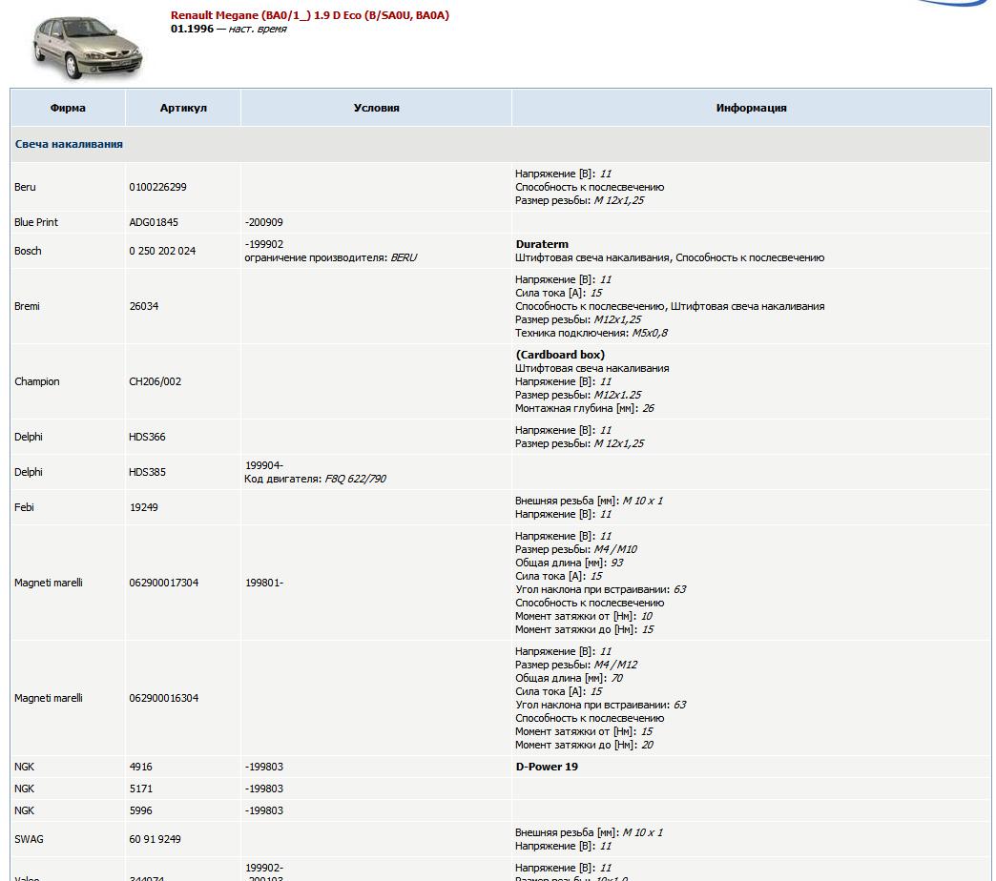This screenshot has width=996, height=881.
Task: Select article 062900016304
Action: pyautogui.click(x=164, y=698)
